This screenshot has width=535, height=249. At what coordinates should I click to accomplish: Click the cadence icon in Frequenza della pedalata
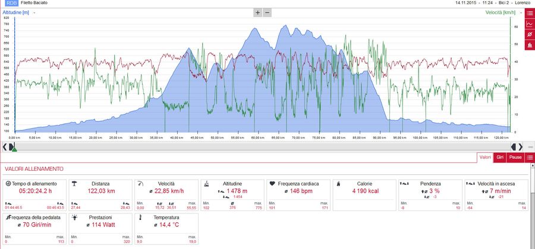[x=8, y=218]
